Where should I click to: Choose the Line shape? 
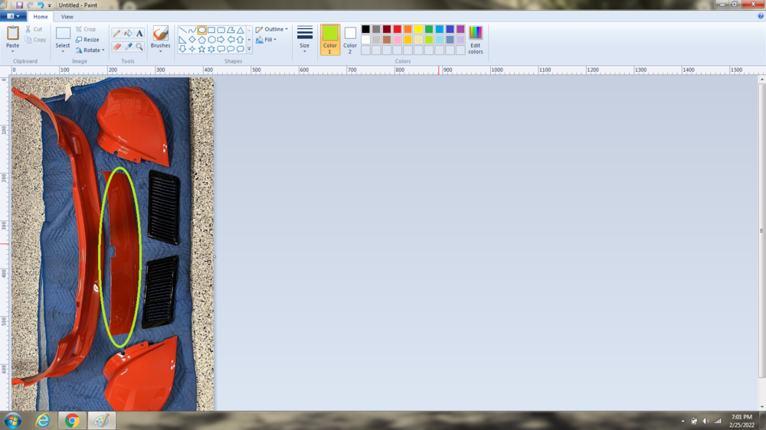[182, 31]
